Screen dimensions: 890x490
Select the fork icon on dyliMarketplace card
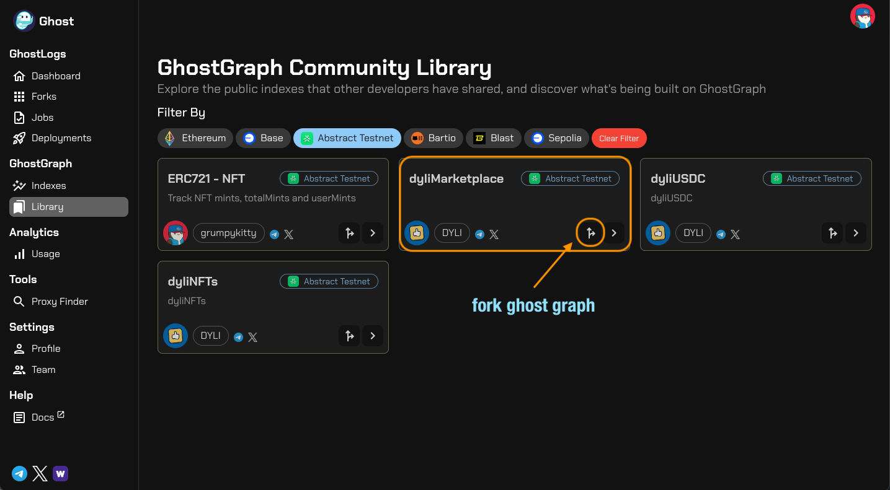[x=590, y=233]
